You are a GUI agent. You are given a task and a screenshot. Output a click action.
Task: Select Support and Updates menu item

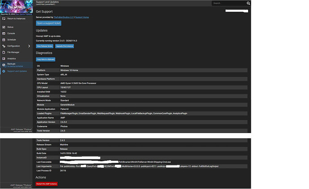(17, 71)
